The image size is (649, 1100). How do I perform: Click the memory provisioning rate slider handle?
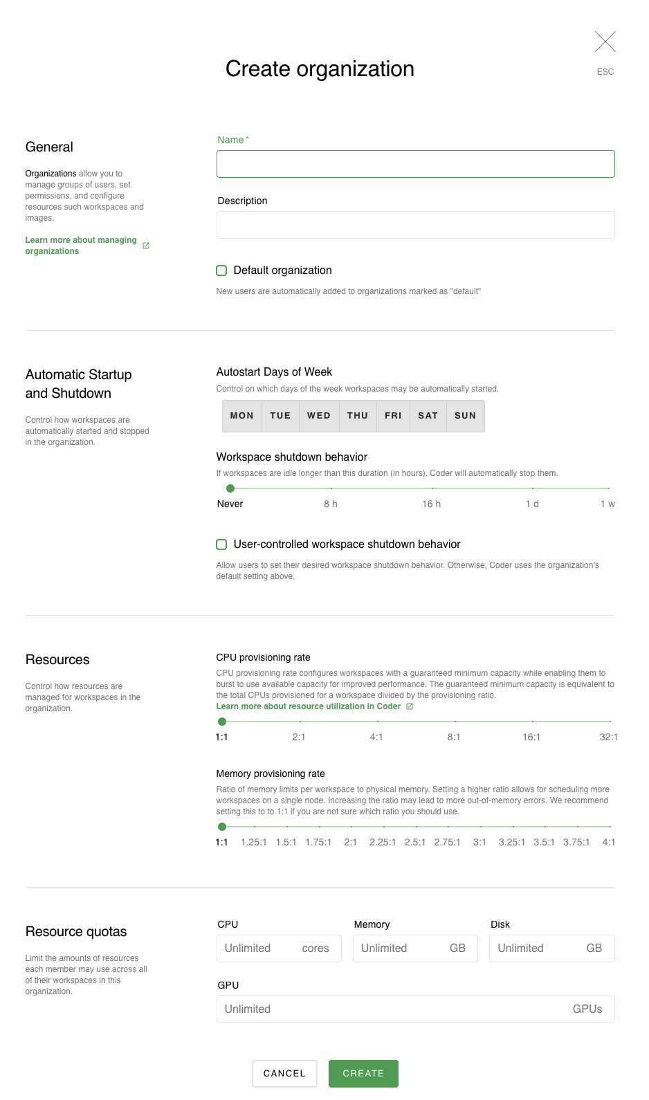(223, 826)
